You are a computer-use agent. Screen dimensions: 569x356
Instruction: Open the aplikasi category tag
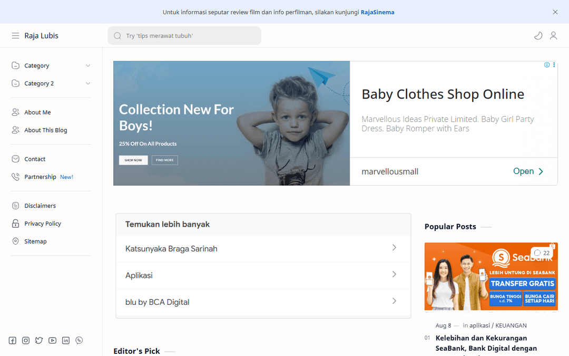tap(479, 325)
